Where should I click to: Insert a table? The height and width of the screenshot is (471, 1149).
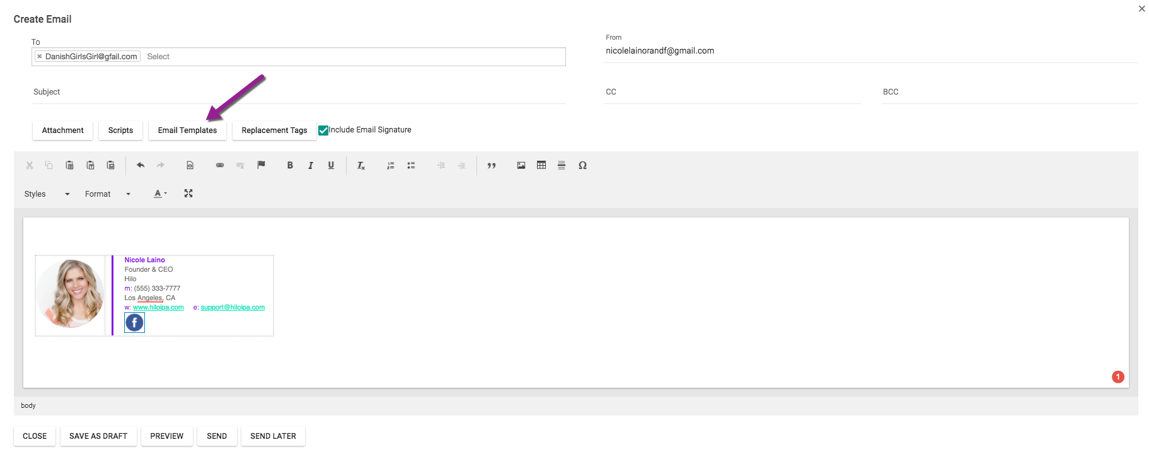tap(541, 165)
